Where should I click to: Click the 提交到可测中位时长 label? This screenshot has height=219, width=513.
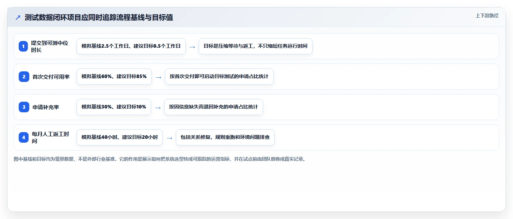[50, 46]
